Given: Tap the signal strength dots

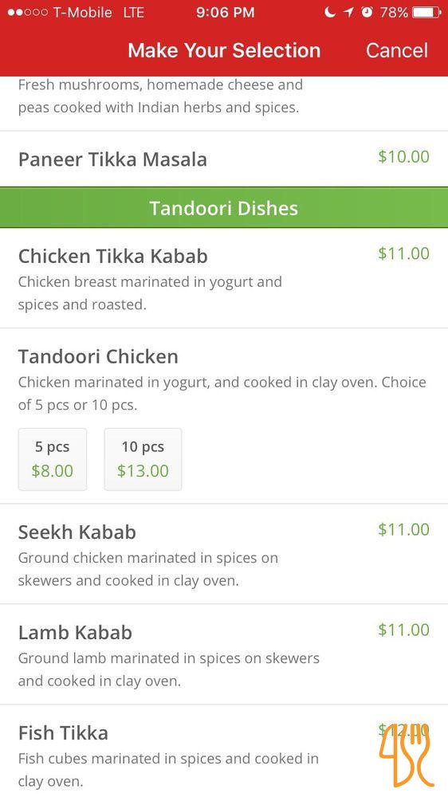Looking at the screenshot, I should (x=28, y=12).
